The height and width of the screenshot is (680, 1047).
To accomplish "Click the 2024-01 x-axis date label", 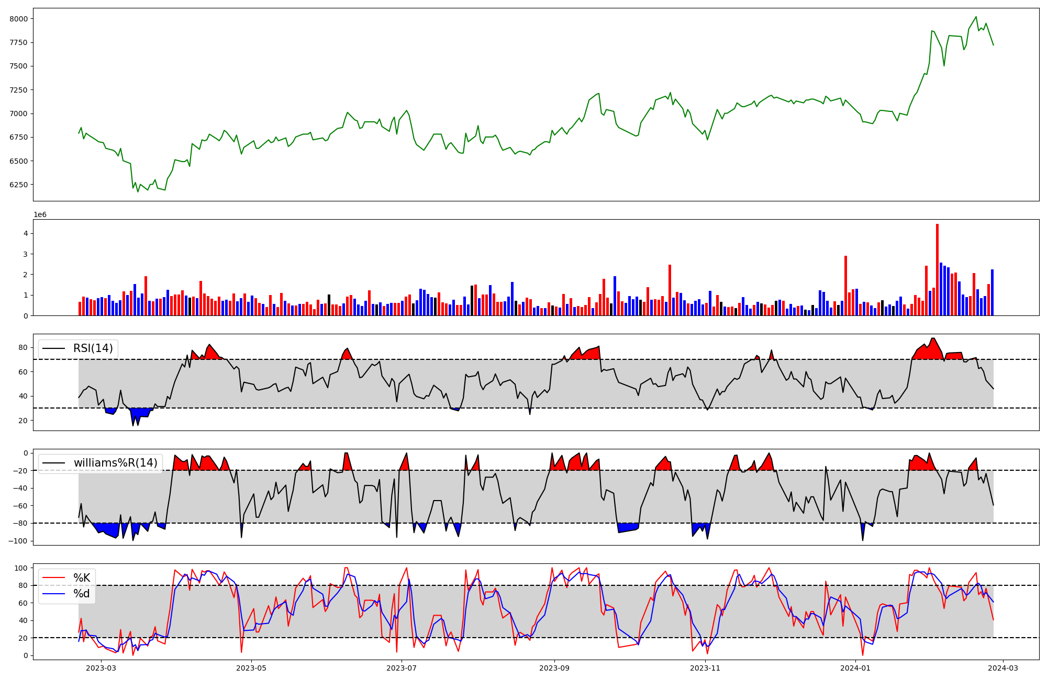I will click(855, 668).
